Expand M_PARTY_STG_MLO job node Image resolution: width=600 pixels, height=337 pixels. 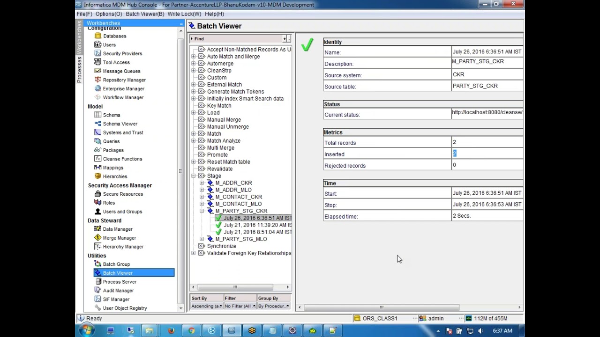tap(202, 239)
